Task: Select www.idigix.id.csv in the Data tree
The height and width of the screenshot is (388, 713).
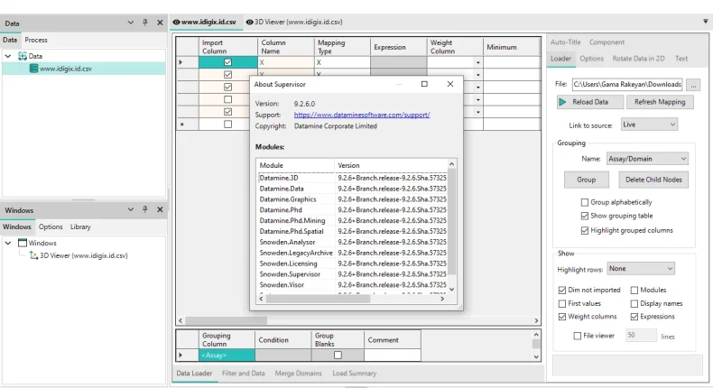Action: (x=66, y=69)
